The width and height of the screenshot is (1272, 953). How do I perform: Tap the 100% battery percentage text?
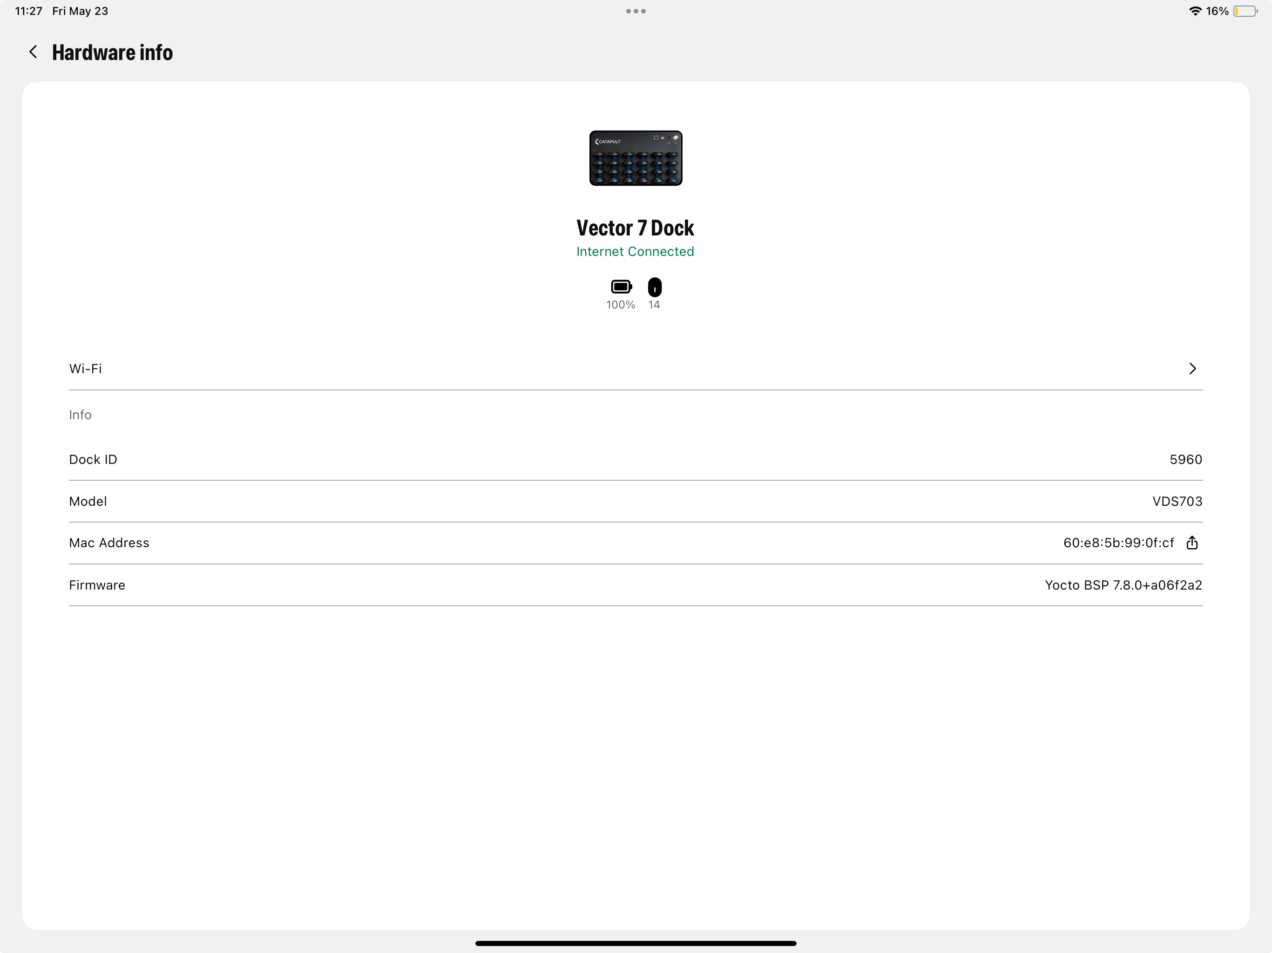[x=621, y=305]
